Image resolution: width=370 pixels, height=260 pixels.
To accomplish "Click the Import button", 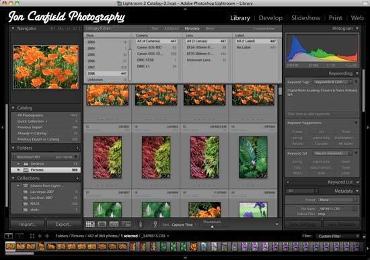I will pyautogui.click(x=28, y=224).
